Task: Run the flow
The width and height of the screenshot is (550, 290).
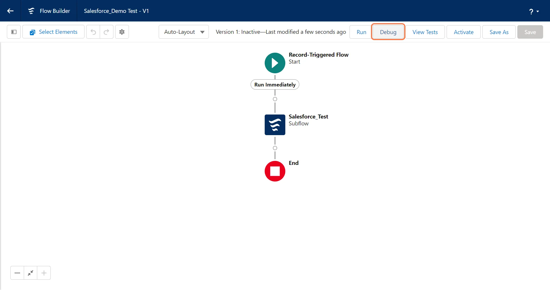Action: [x=361, y=32]
